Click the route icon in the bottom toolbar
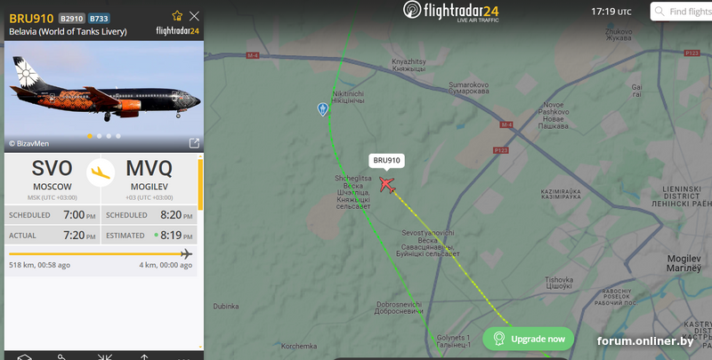The image size is (712, 360). [x=62, y=357]
